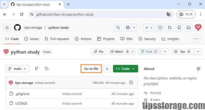This screenshot has height=110, width=205.
Task: Expand the Copilot dropdown arrow
Action: [134, 27]
